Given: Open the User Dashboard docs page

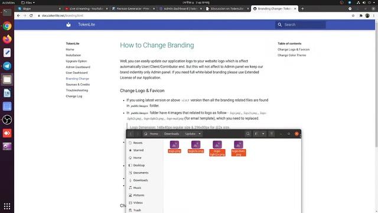Looking at the screenshot, I should [77, 73].
